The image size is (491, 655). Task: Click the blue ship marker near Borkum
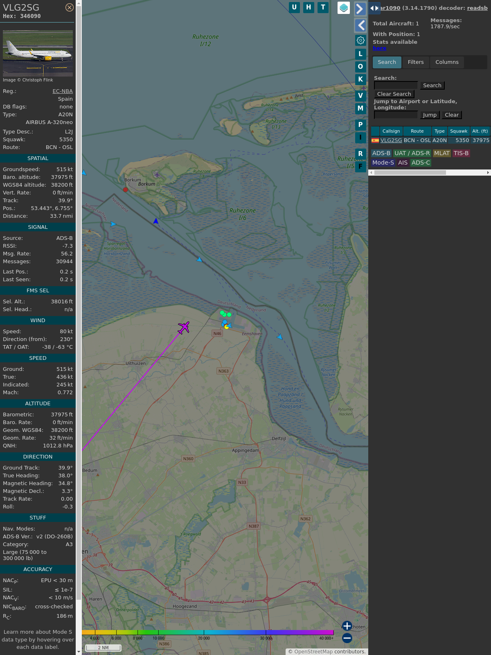156,221
